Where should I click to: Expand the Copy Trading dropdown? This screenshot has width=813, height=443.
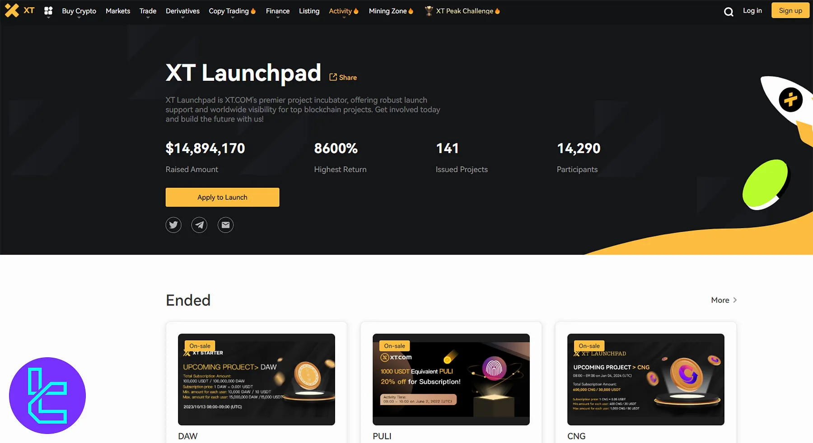click(229, 11)
